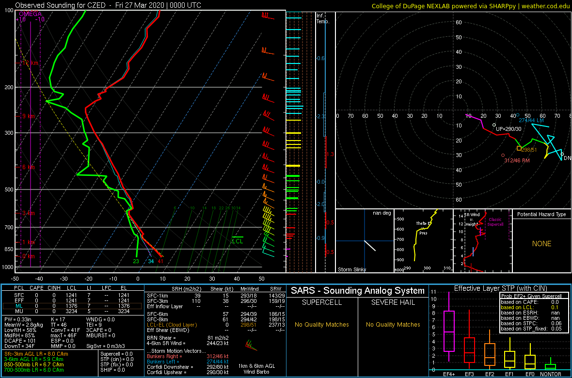Click the Theta-E v. Pres label
572x378 pixels.
pos(422,228)
